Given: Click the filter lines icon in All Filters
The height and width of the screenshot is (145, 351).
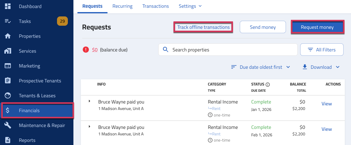Looking at the screenshot, I should tap(310, 50).
